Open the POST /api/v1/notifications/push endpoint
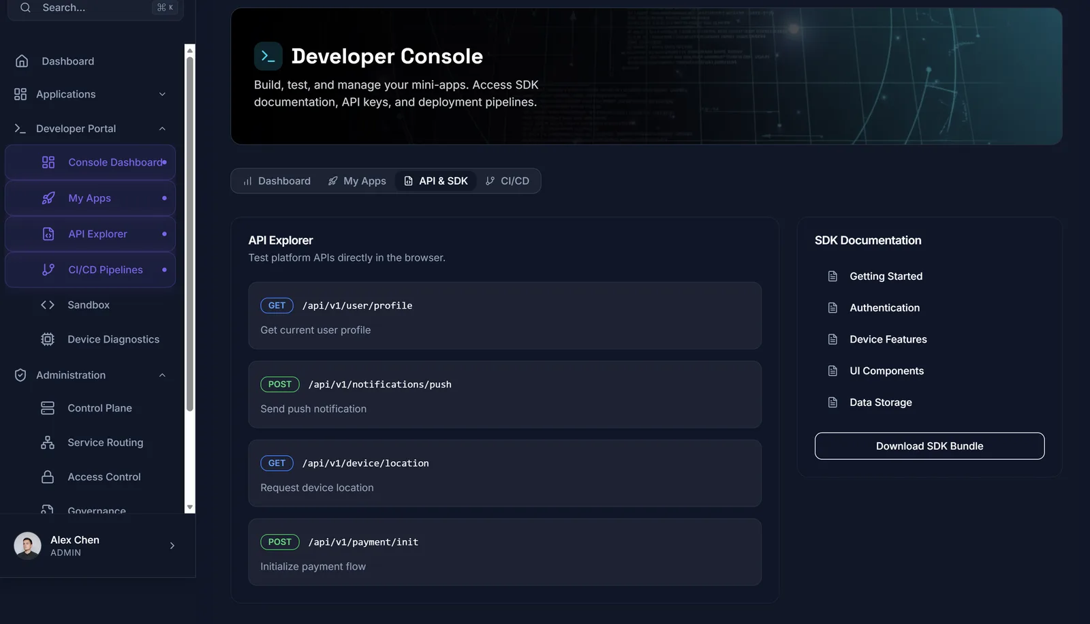 pos(505,394)
